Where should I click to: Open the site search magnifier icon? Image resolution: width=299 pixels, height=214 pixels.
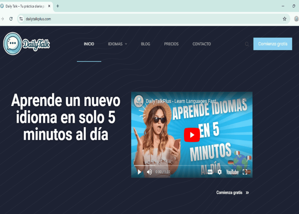247,44
